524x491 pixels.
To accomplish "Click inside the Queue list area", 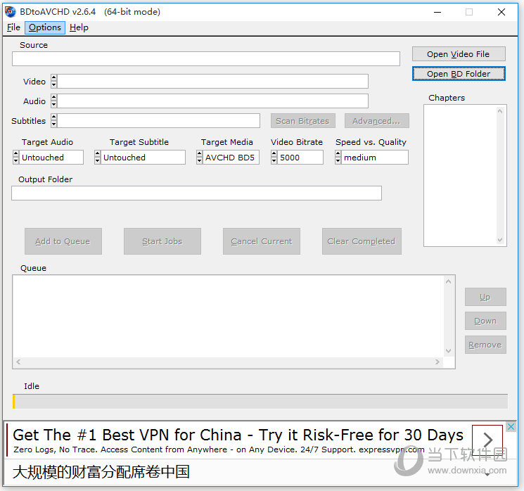I will pyautogui.click(x=229, y=316).
